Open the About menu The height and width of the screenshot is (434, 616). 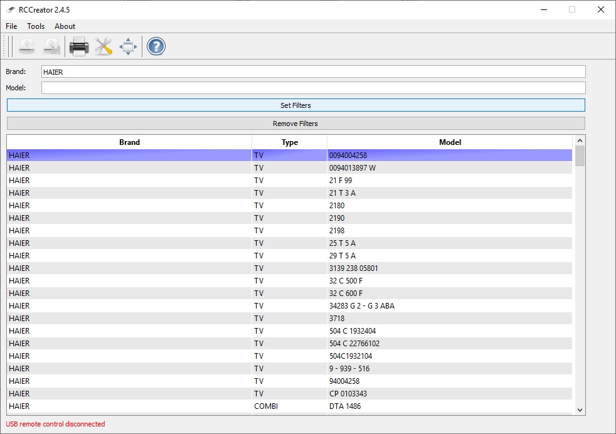[x=65, y=26]
